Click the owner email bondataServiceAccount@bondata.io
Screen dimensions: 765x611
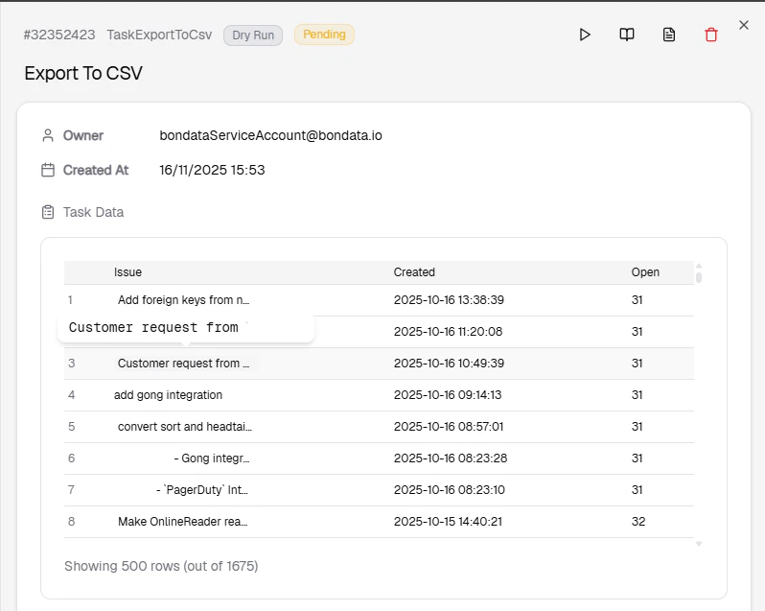(x=270, y=135)
